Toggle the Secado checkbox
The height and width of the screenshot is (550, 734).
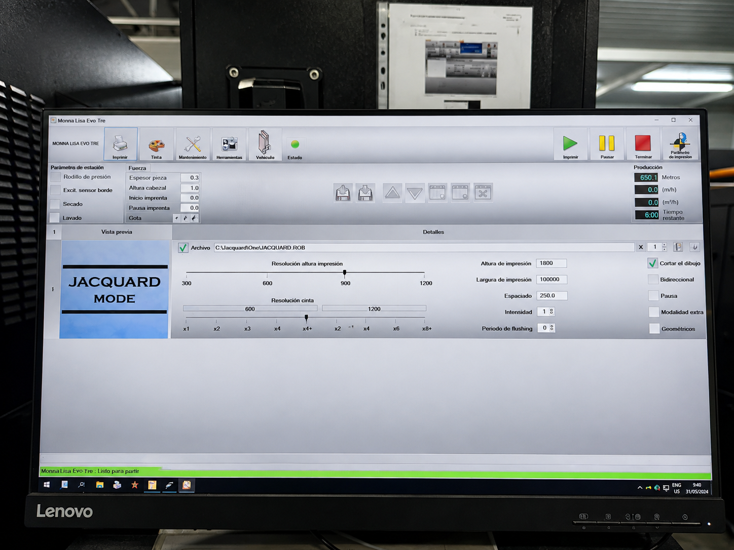pos(55,204)
